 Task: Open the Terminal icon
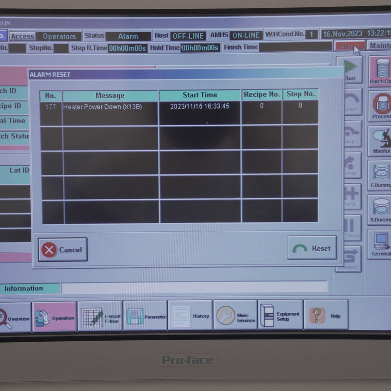[381, 243]
